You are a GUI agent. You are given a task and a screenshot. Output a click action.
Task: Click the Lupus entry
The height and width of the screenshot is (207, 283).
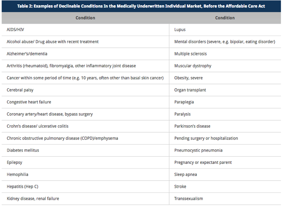[x=180, y=30]
